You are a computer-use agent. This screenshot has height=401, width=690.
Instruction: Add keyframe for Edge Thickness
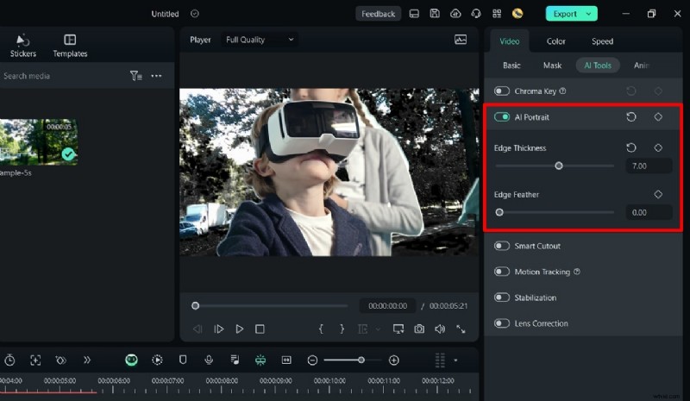click(658, 148)
